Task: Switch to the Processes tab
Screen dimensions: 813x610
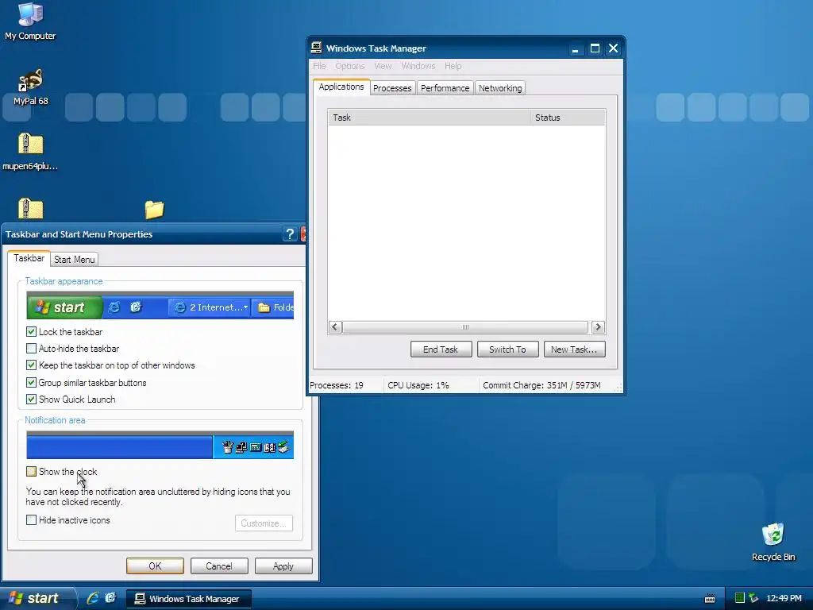Action: coord(392,88)
